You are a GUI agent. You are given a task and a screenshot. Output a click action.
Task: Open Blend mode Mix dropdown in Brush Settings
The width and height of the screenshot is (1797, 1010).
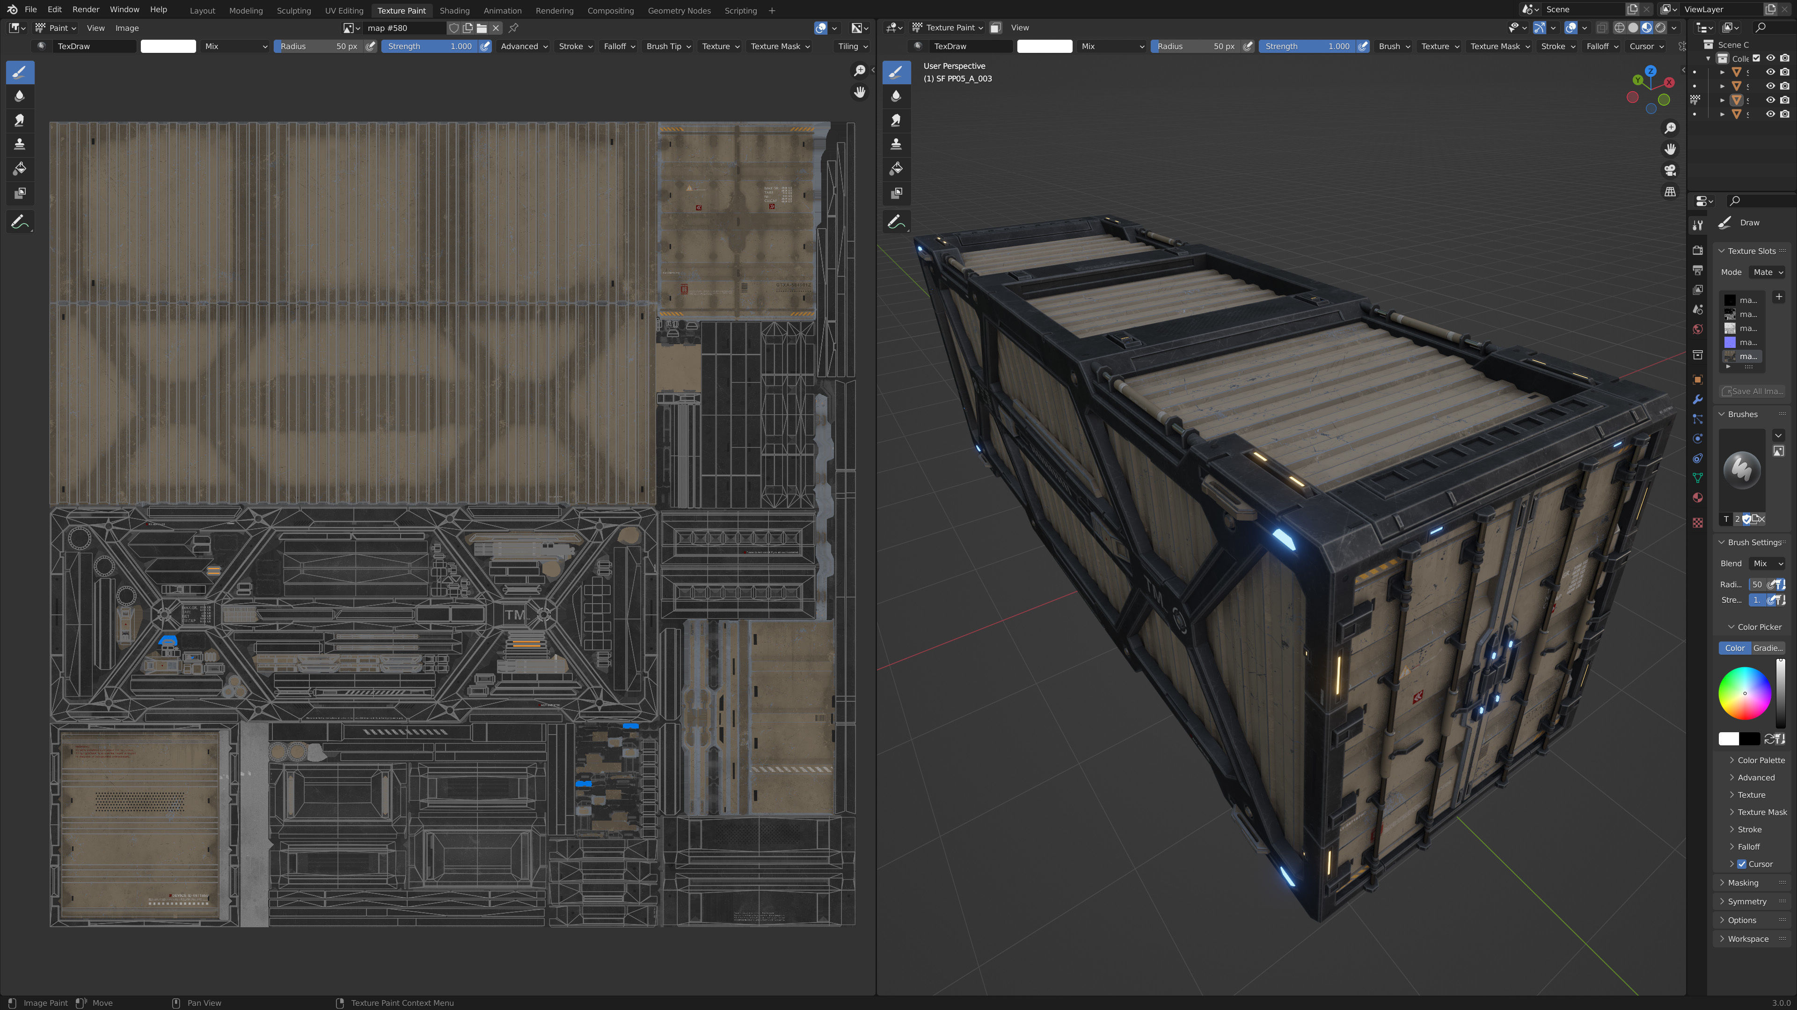pyautogui.click(x=1768, y=563)
